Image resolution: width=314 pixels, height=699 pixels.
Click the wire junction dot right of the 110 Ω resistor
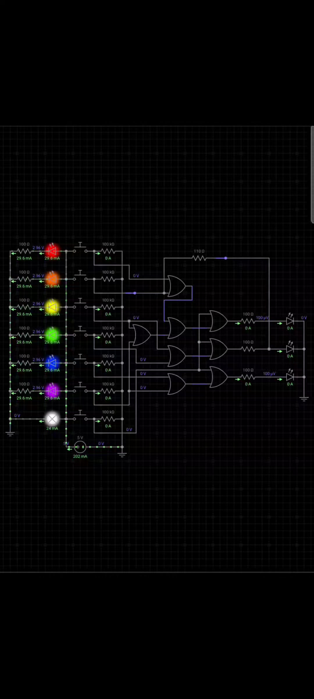(226, 258)
